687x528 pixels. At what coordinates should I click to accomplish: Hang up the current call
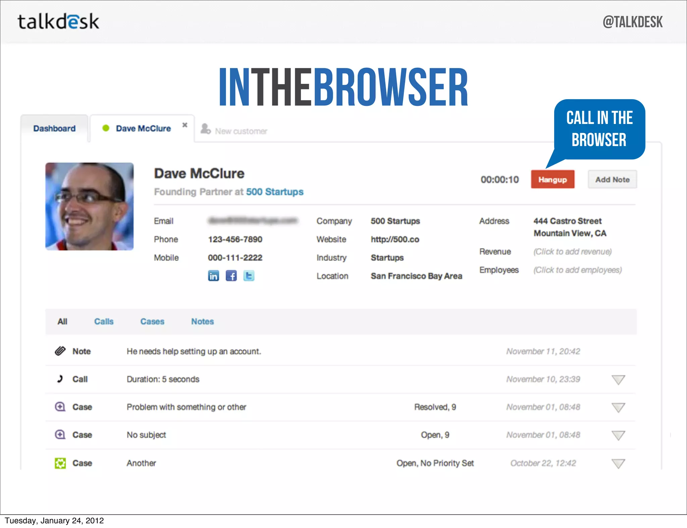pos(552,180)
